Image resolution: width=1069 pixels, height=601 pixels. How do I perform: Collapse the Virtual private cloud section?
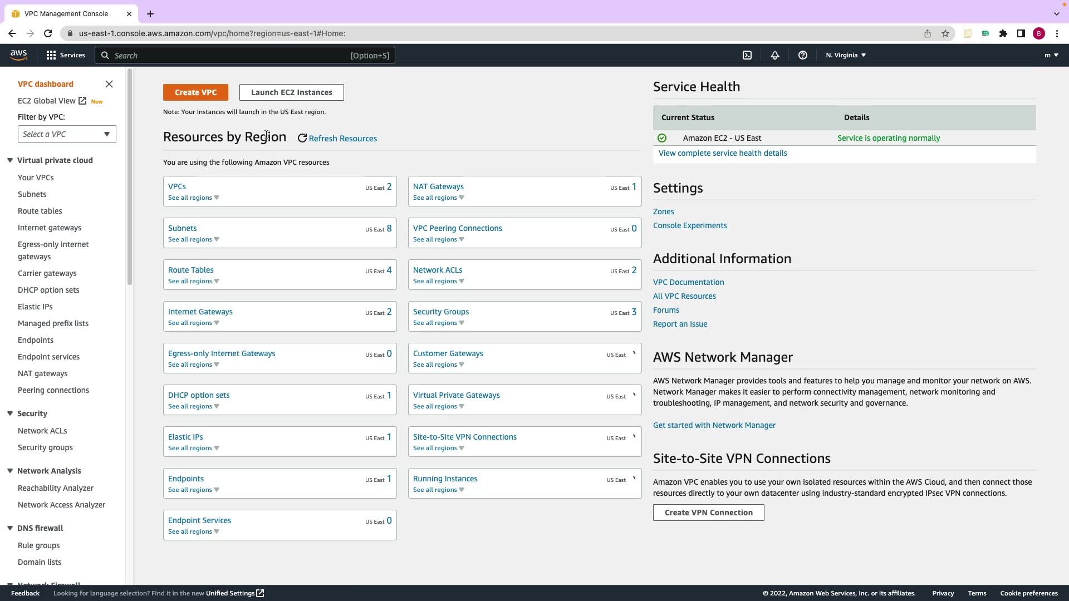(10, 160)
